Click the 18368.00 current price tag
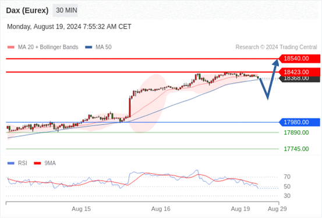322x218 pixels. (x=299, y=78)
